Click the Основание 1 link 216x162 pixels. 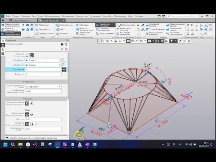19,60
